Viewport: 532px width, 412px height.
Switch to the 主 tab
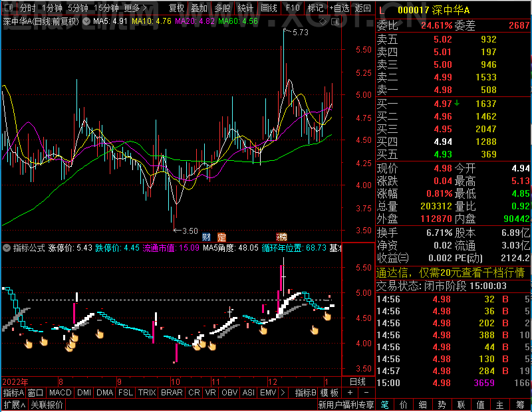click(x=500, y=405)
